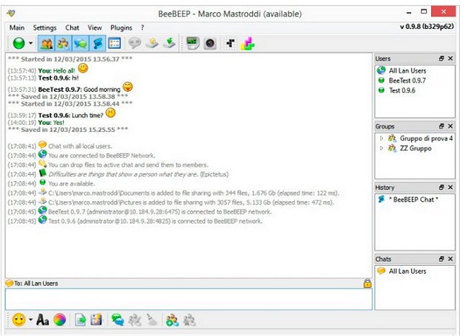This screenshot has height=336, width=467.
Task: Click the padlock icon beside To field
Action: pos(368,284)
